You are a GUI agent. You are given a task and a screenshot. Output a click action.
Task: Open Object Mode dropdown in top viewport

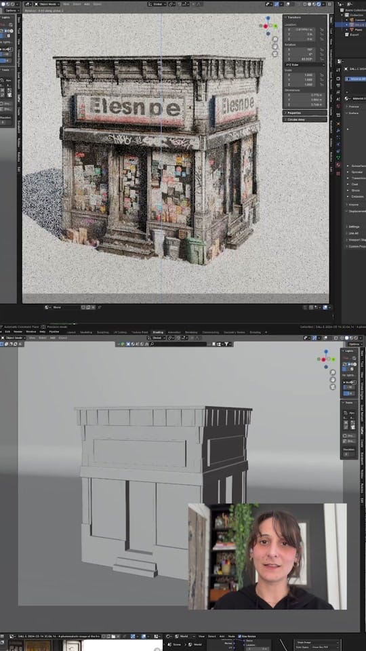point(47,4)
